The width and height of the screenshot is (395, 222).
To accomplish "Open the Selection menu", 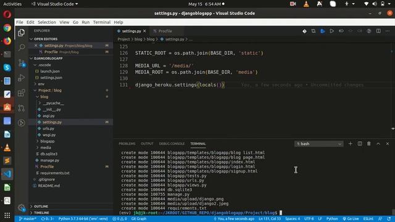I will (x=47, y=22).
